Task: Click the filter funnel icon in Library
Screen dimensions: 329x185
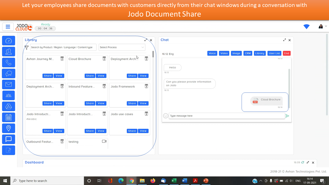Action: (26, 48)
